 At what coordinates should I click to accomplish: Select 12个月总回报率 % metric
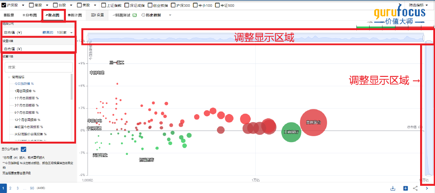pyautogui.click(x=28, y=120)
